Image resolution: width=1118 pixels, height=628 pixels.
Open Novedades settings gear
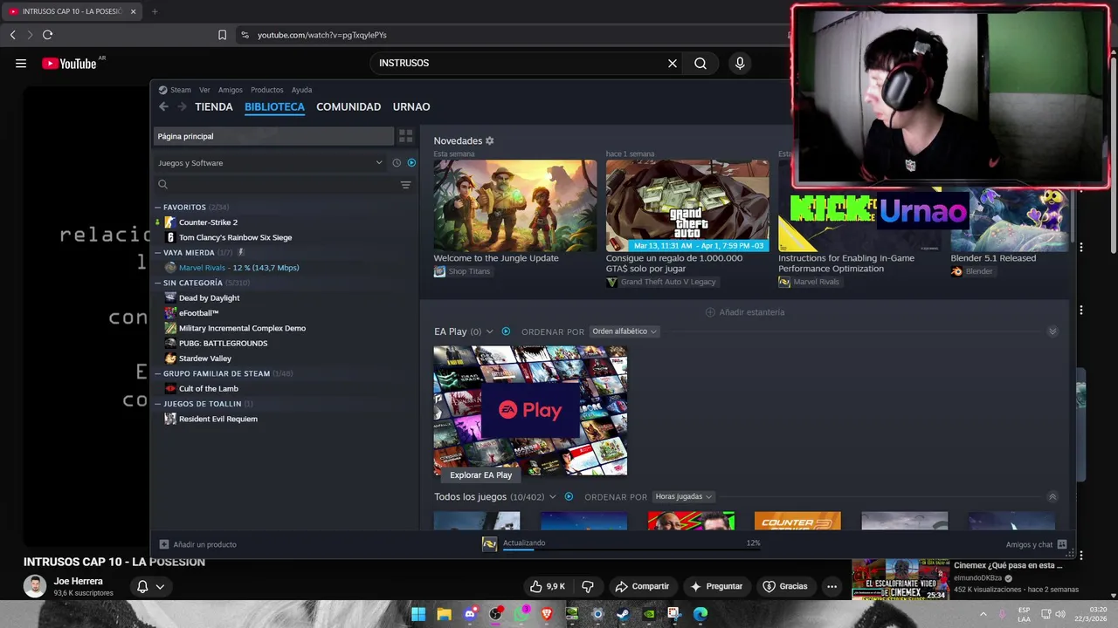(489, 140)
